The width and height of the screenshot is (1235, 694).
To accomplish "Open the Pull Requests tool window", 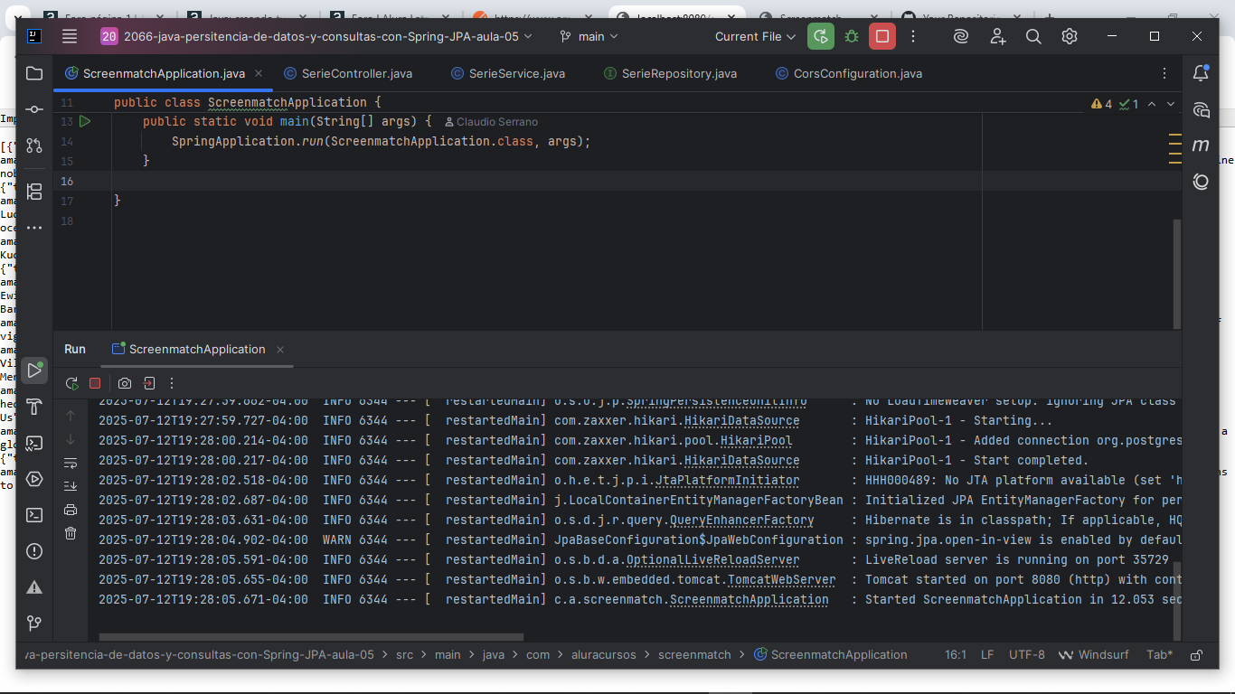I will coord(34,145).
